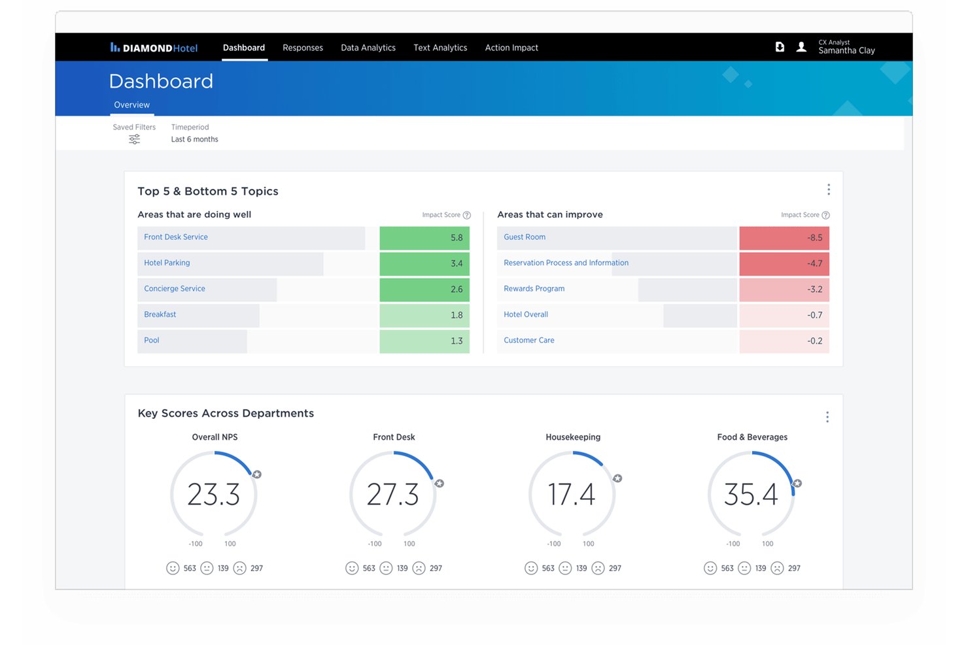Click neutral face icon under Overall NPS
The width and height of the screenshot is (968, 645).
click(x=207, y=568)
